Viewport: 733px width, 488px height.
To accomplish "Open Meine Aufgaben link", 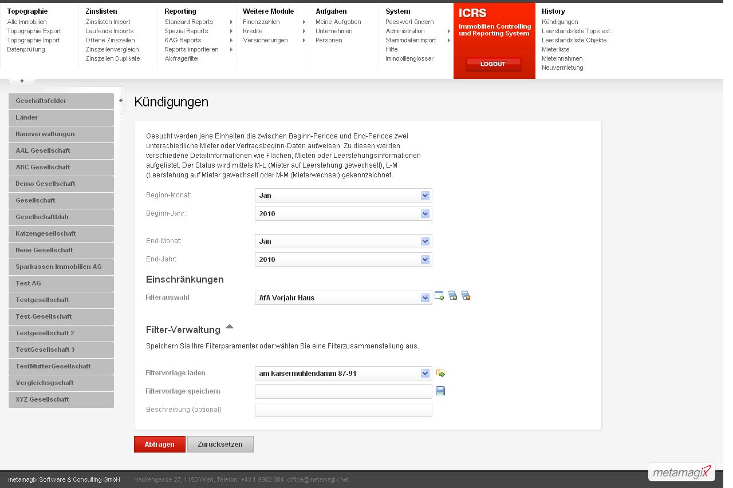I will 338,22.
